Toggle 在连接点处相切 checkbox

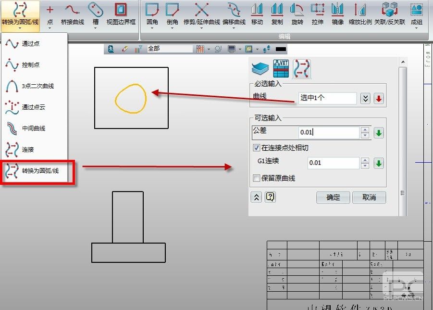(x=257, y=148)
